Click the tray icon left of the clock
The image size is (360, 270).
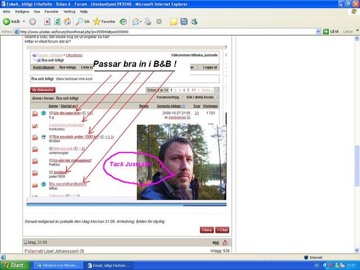342,265
